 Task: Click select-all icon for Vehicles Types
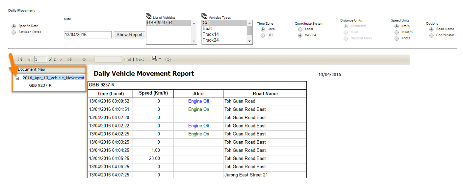(x=204, y=16)
